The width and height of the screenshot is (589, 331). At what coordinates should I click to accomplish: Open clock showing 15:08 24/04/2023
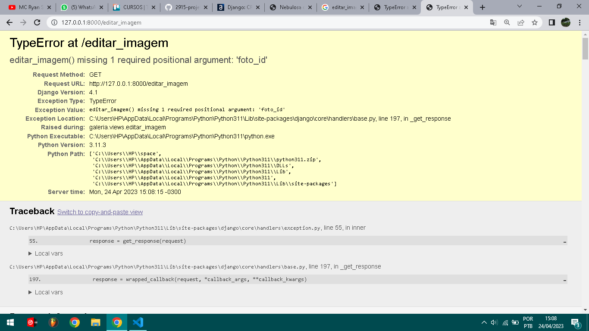point(551,322)
